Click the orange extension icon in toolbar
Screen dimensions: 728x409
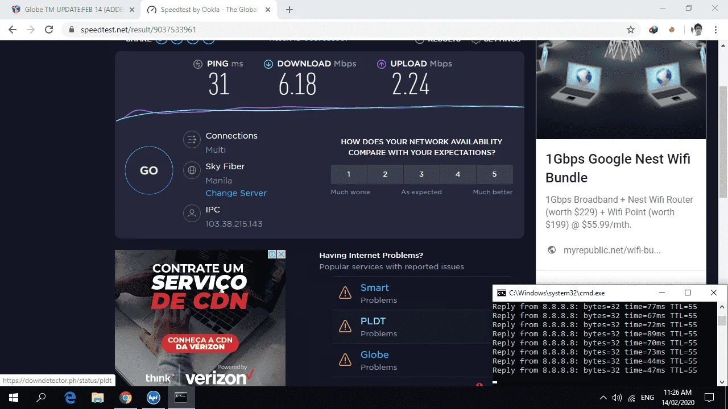[672, 30]
